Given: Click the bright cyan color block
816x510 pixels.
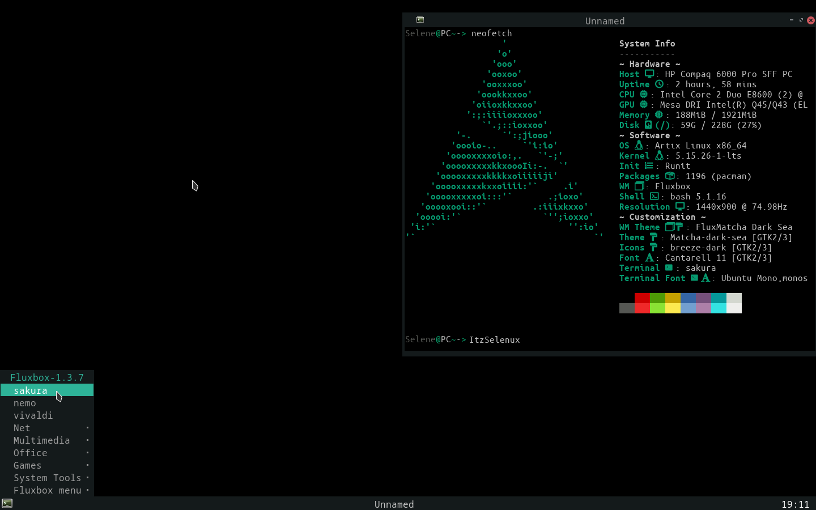Looking at the screenshot, I should [719, 308].
